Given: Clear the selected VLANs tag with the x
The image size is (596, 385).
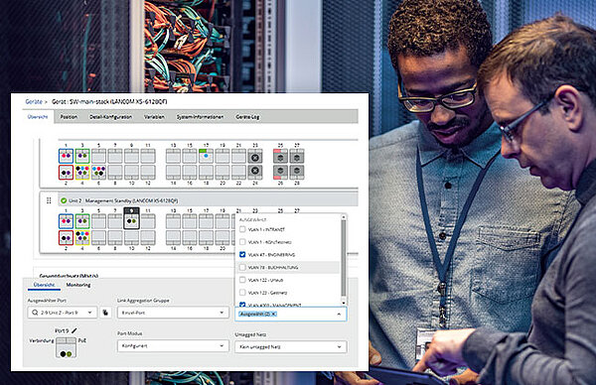Looking at the screenshot, I should click(x=273, y=314).
